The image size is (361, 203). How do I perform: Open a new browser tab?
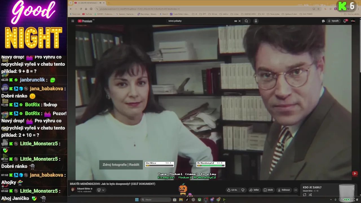(109, 3)
